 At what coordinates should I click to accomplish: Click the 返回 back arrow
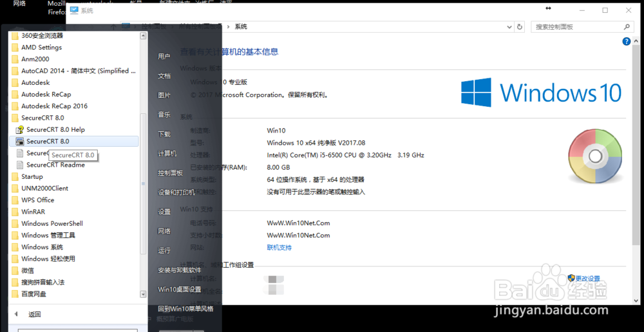[16, 315]
